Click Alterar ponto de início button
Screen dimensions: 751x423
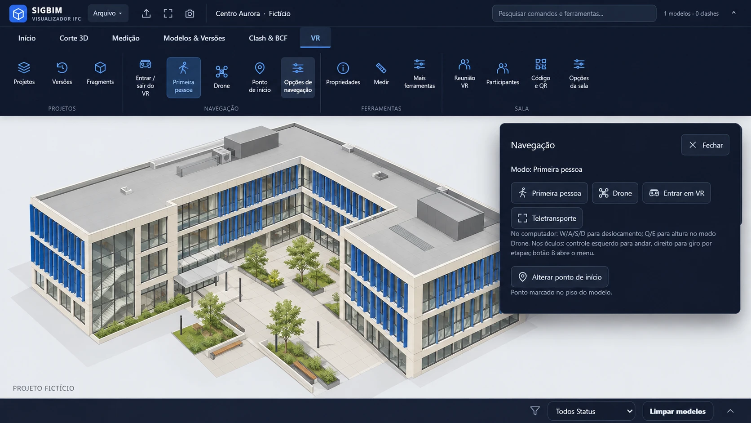pos(560,277)
